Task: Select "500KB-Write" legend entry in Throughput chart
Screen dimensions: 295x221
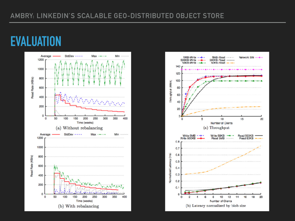Action: point(188,60)
